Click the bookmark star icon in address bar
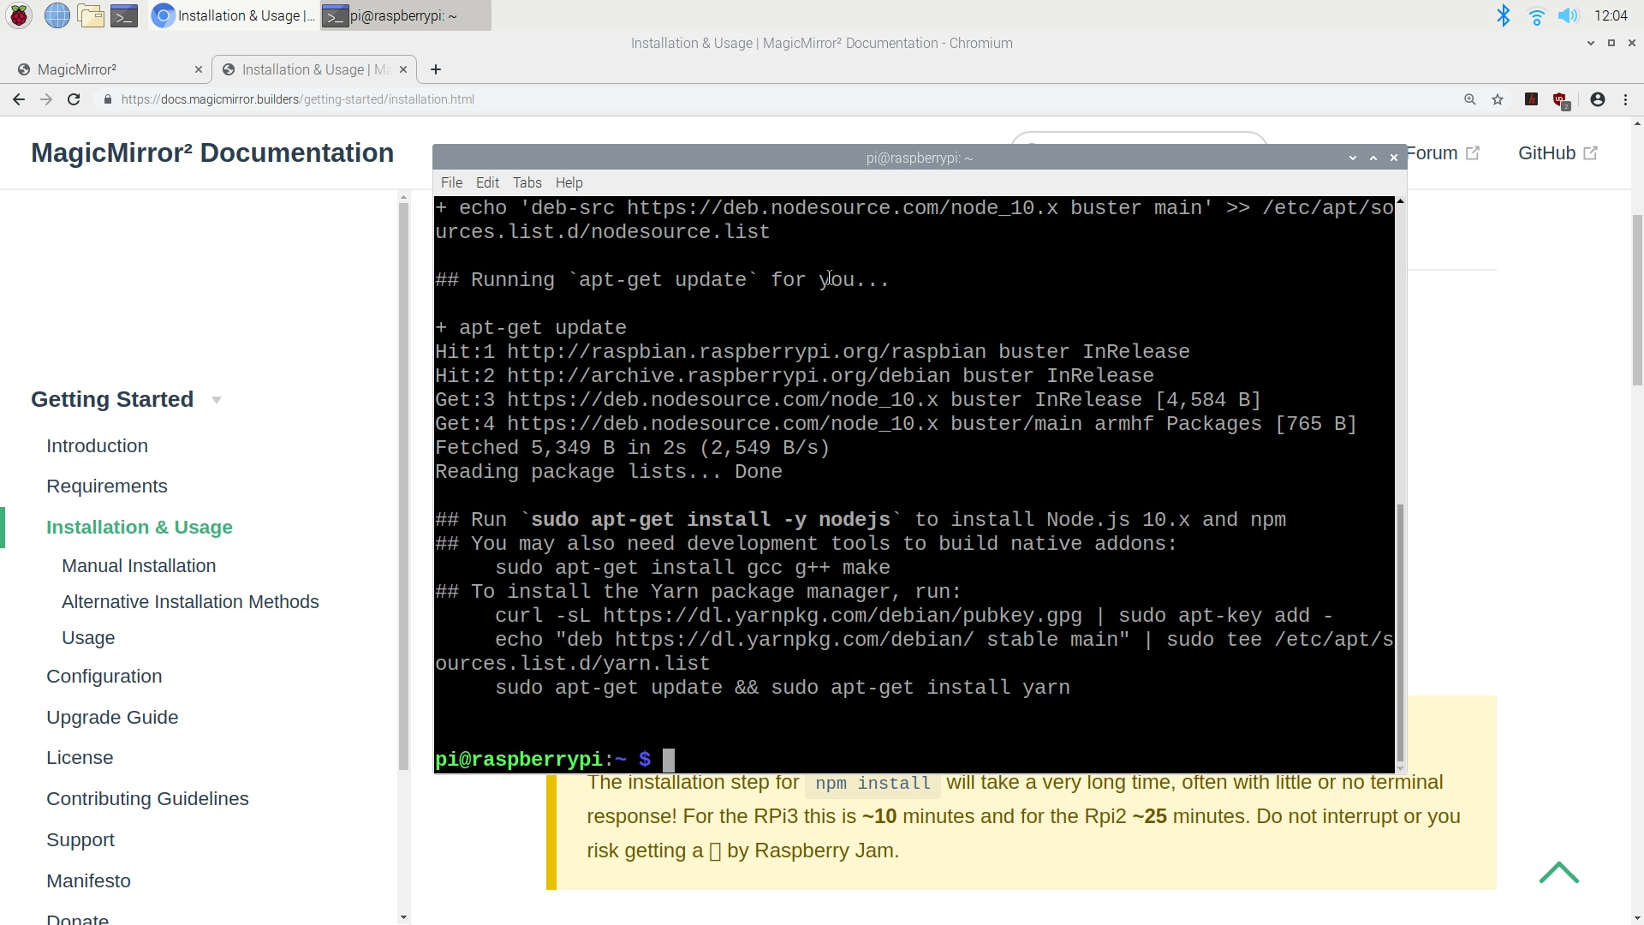 [x=1498, y=99]
